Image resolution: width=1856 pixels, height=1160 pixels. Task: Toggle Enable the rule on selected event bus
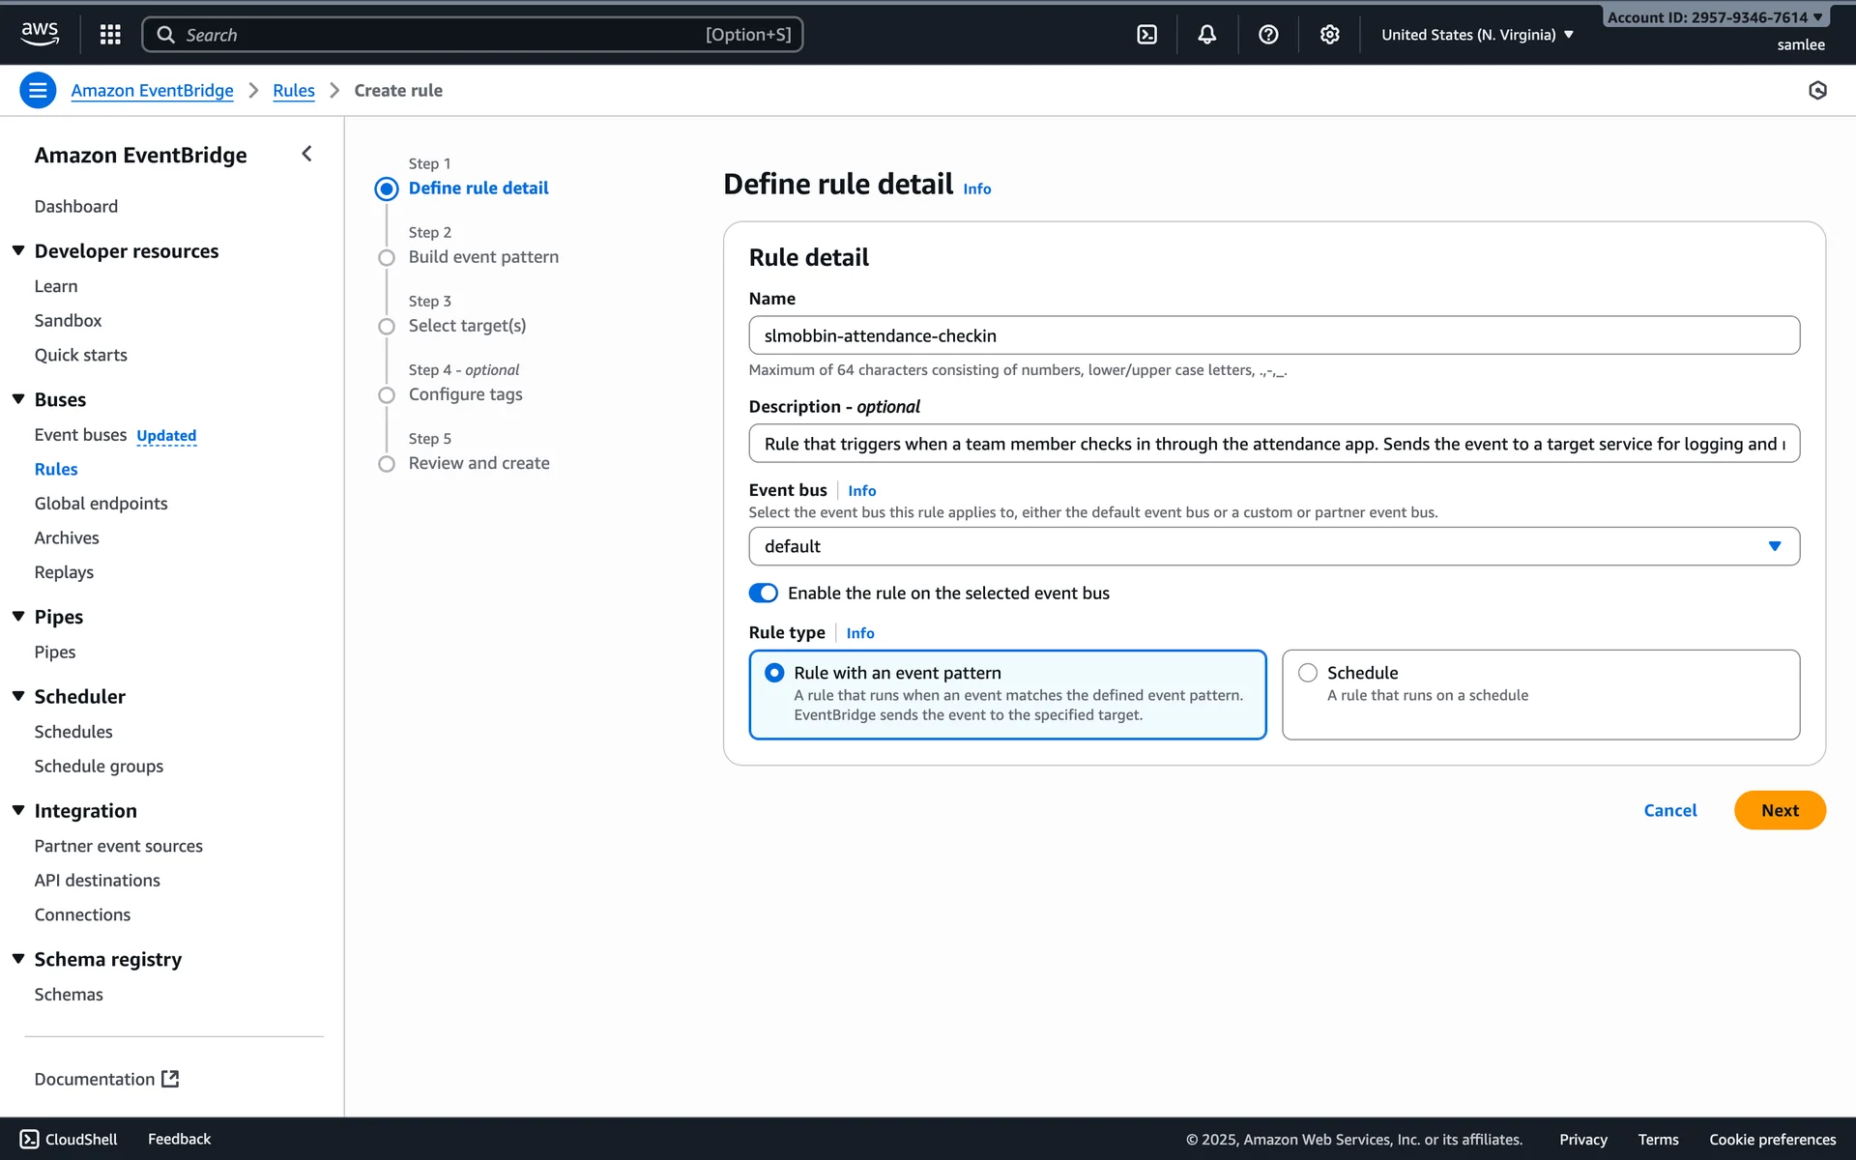click(763, 593)
